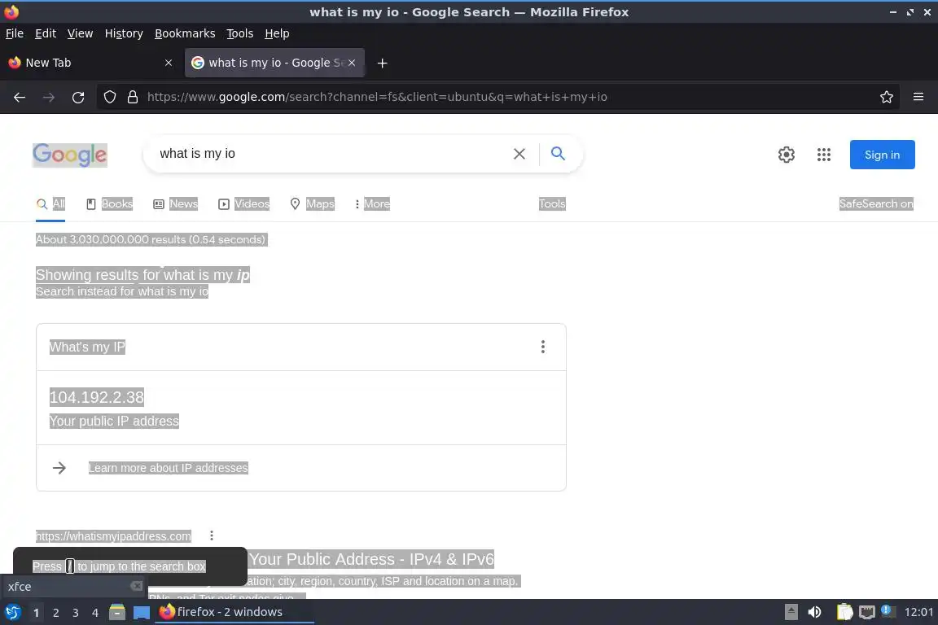Open the File menu

(15, 33)
